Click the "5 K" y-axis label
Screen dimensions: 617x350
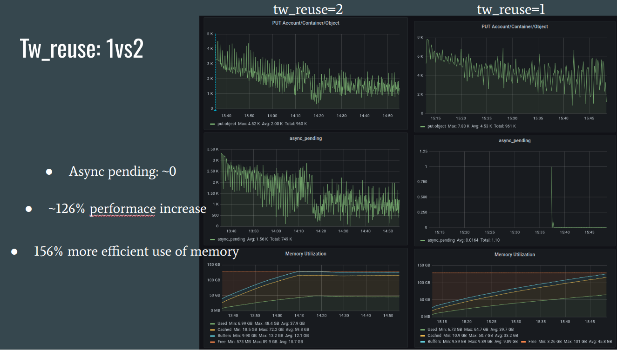[x=210, y=34]
